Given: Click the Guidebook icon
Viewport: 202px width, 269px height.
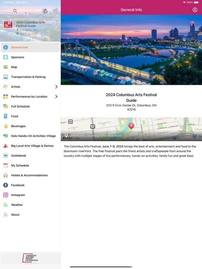Looking at the screenshot, I should click(x=6, y=156).
